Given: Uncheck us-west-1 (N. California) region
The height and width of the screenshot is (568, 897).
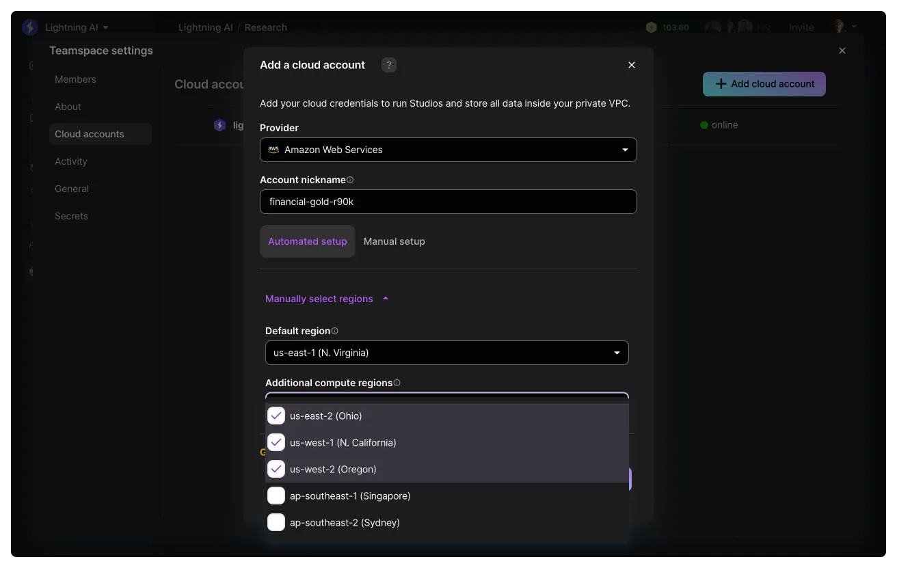Looking at the screenshot, I should [276, 442].
